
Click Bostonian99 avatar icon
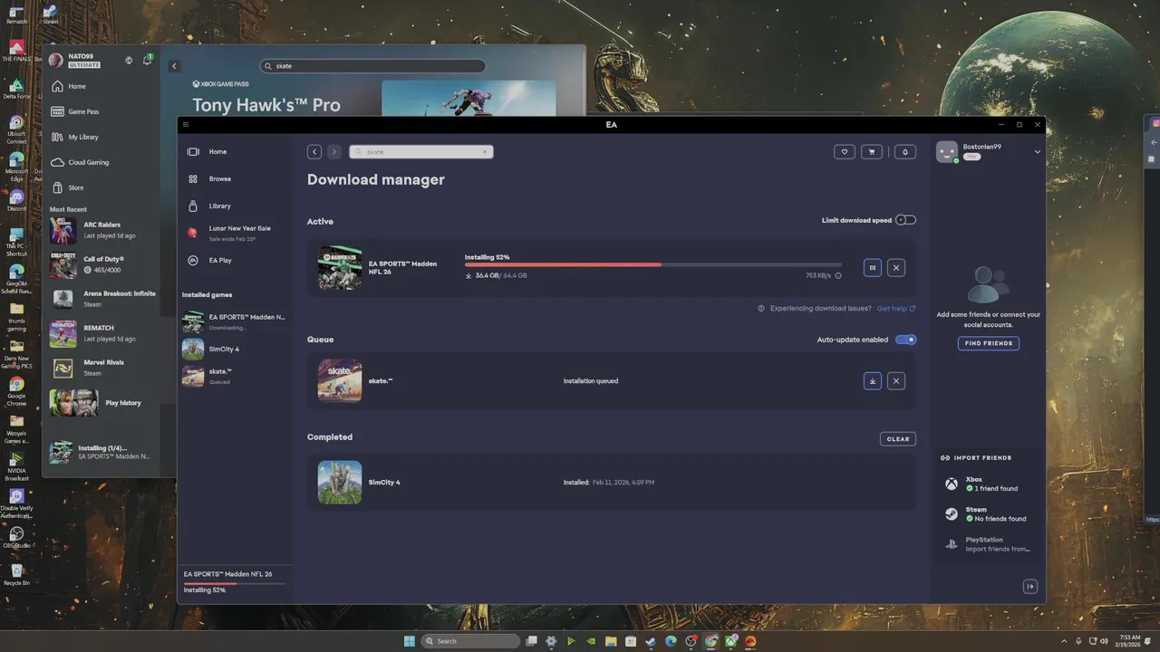pos(947,152)
